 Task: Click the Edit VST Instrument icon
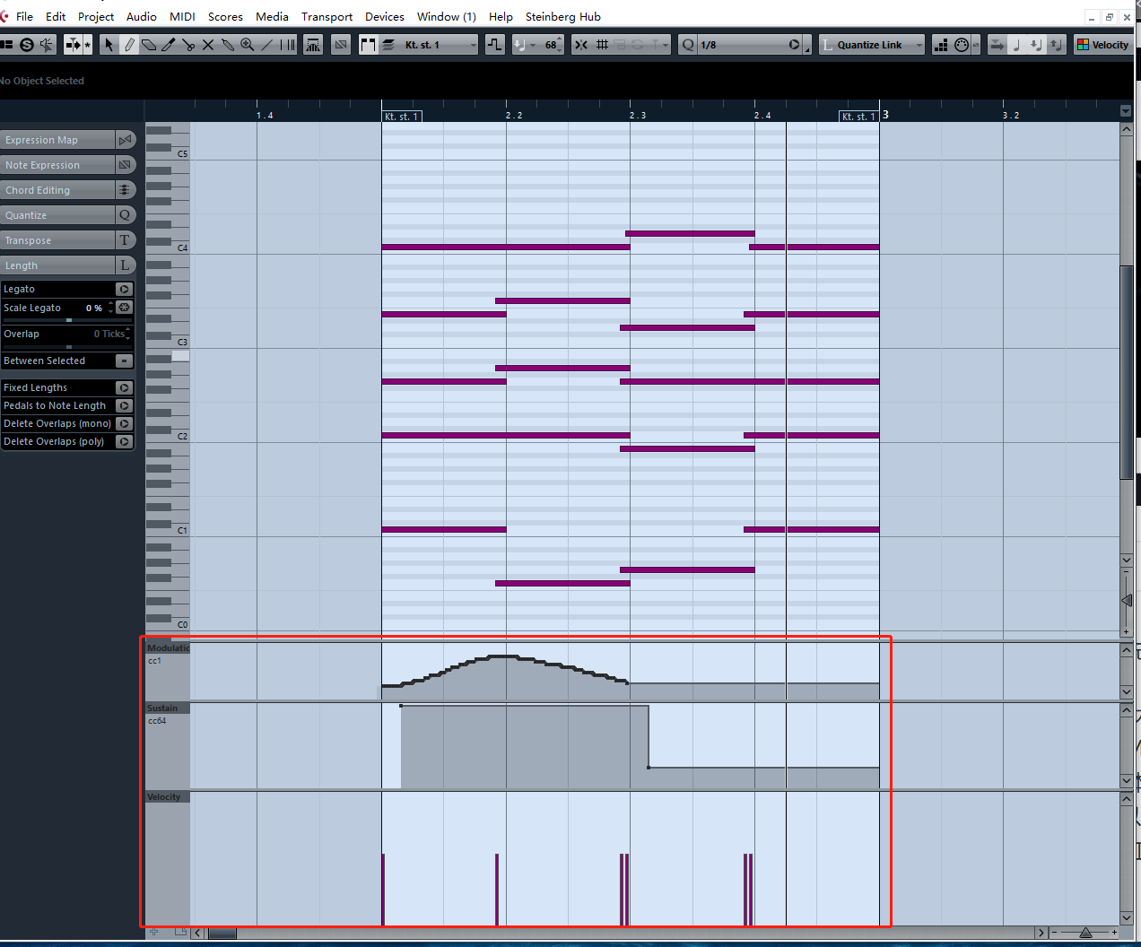[313, 44]
